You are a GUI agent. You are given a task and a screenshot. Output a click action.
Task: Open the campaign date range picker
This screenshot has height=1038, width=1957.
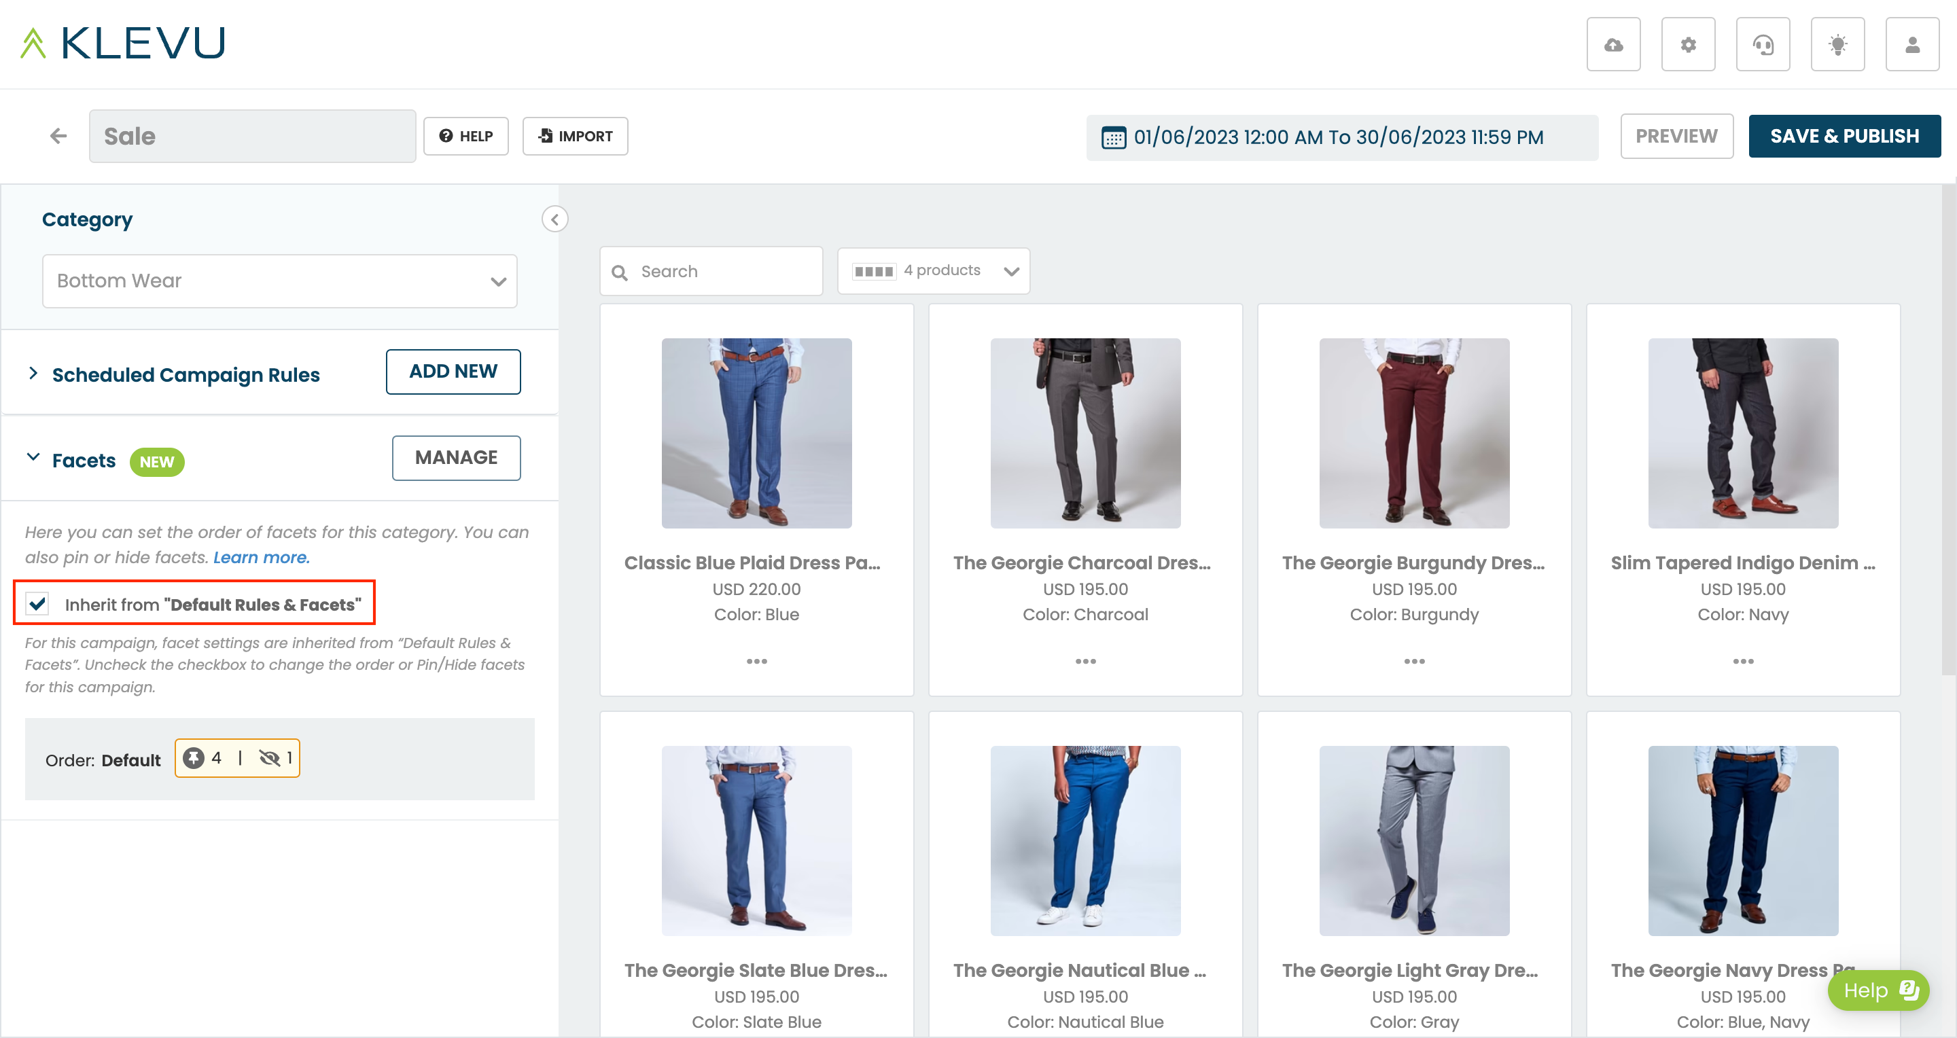coord(1341,137)
